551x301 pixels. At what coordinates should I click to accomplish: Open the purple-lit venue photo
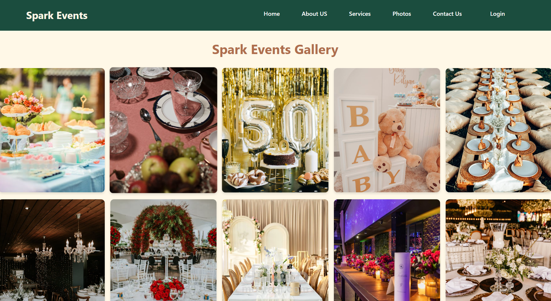[x=387, y=250]
